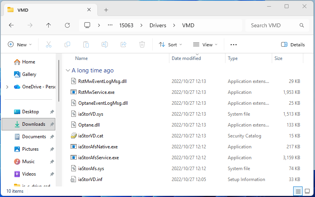Go up one folder level
315x197 pixels.
tap(48, 25)
